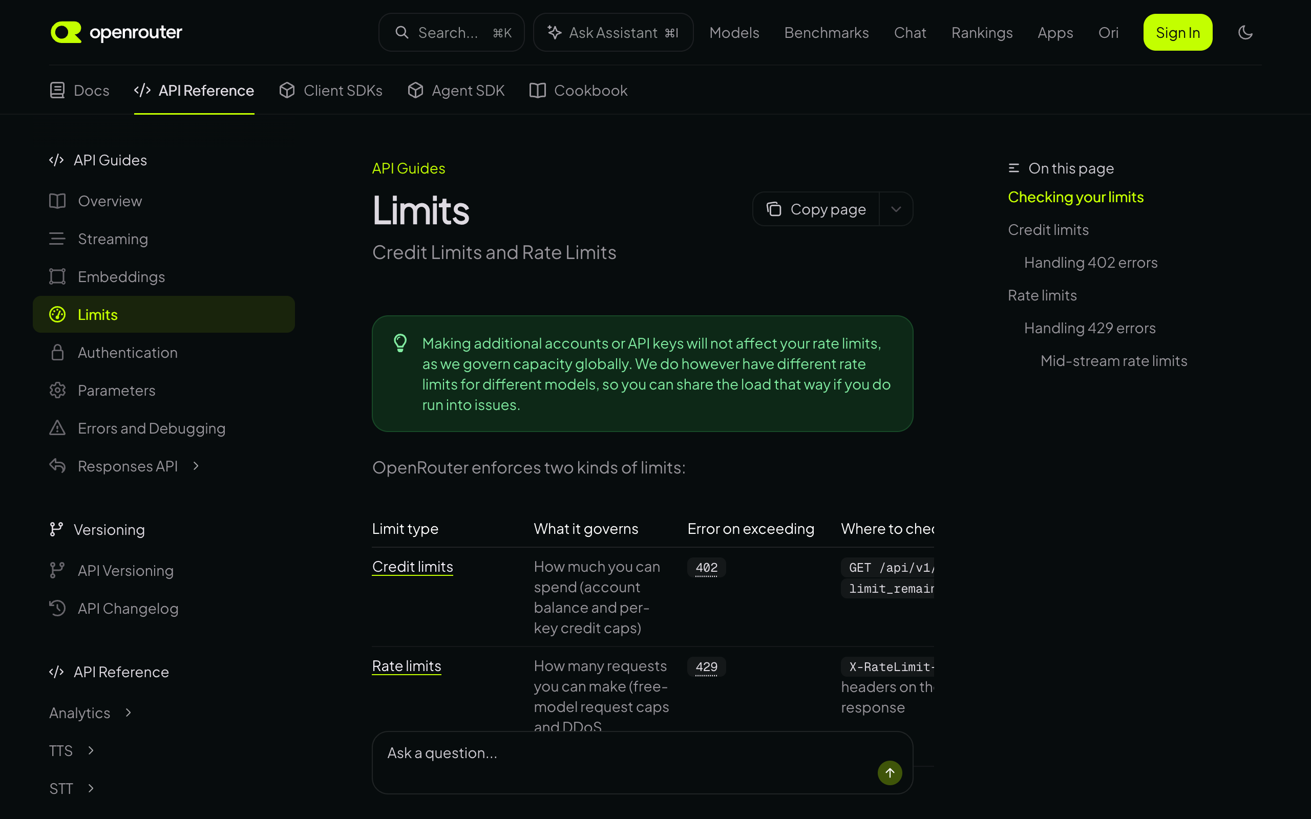This screenshot has height=819, width=1311.
Task: Click the 429 error code badge
Action: pos(706,667)
